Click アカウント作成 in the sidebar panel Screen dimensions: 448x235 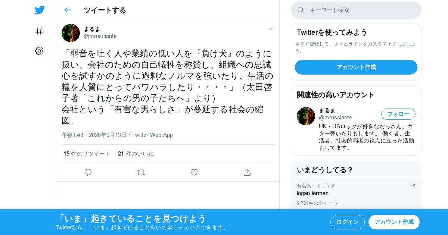point(356,67)
